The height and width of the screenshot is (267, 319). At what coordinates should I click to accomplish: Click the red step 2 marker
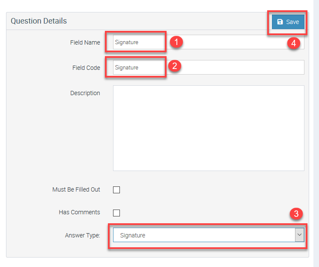175,66
